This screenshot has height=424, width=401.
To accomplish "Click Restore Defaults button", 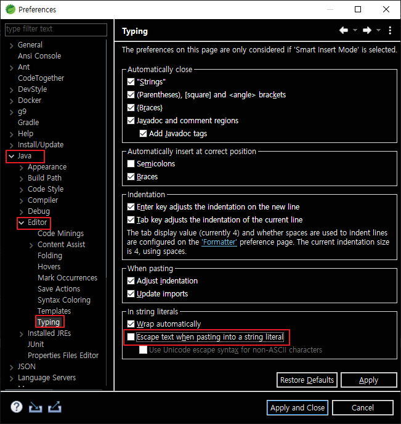I will tap(307, 380).
